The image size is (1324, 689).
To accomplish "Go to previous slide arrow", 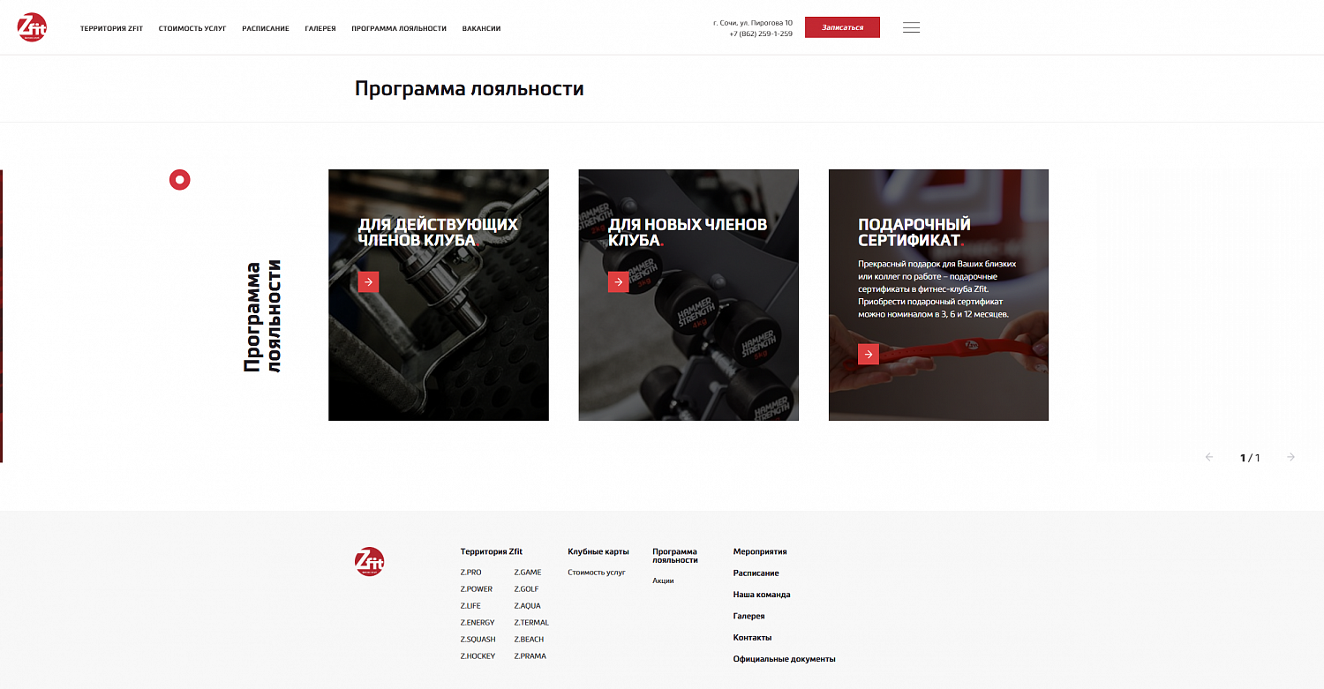I will pyautogui.click(x=1209, y=457).
